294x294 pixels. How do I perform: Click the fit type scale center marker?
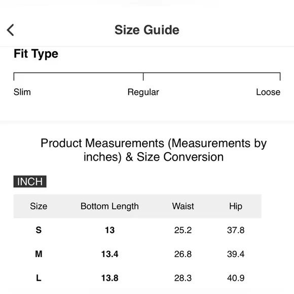pyautogui.click(x=143, y=77)
